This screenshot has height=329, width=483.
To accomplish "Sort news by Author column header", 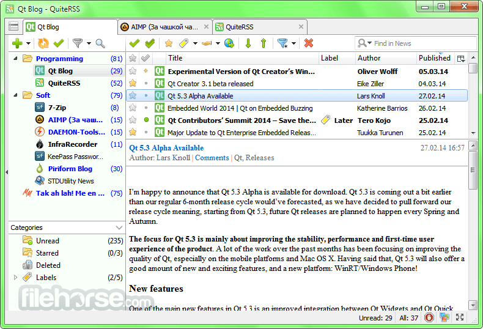I will [386, 58].
